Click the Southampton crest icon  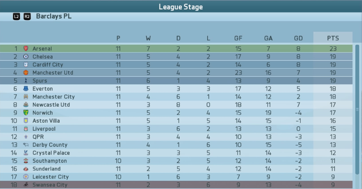[x=26, y=161]
